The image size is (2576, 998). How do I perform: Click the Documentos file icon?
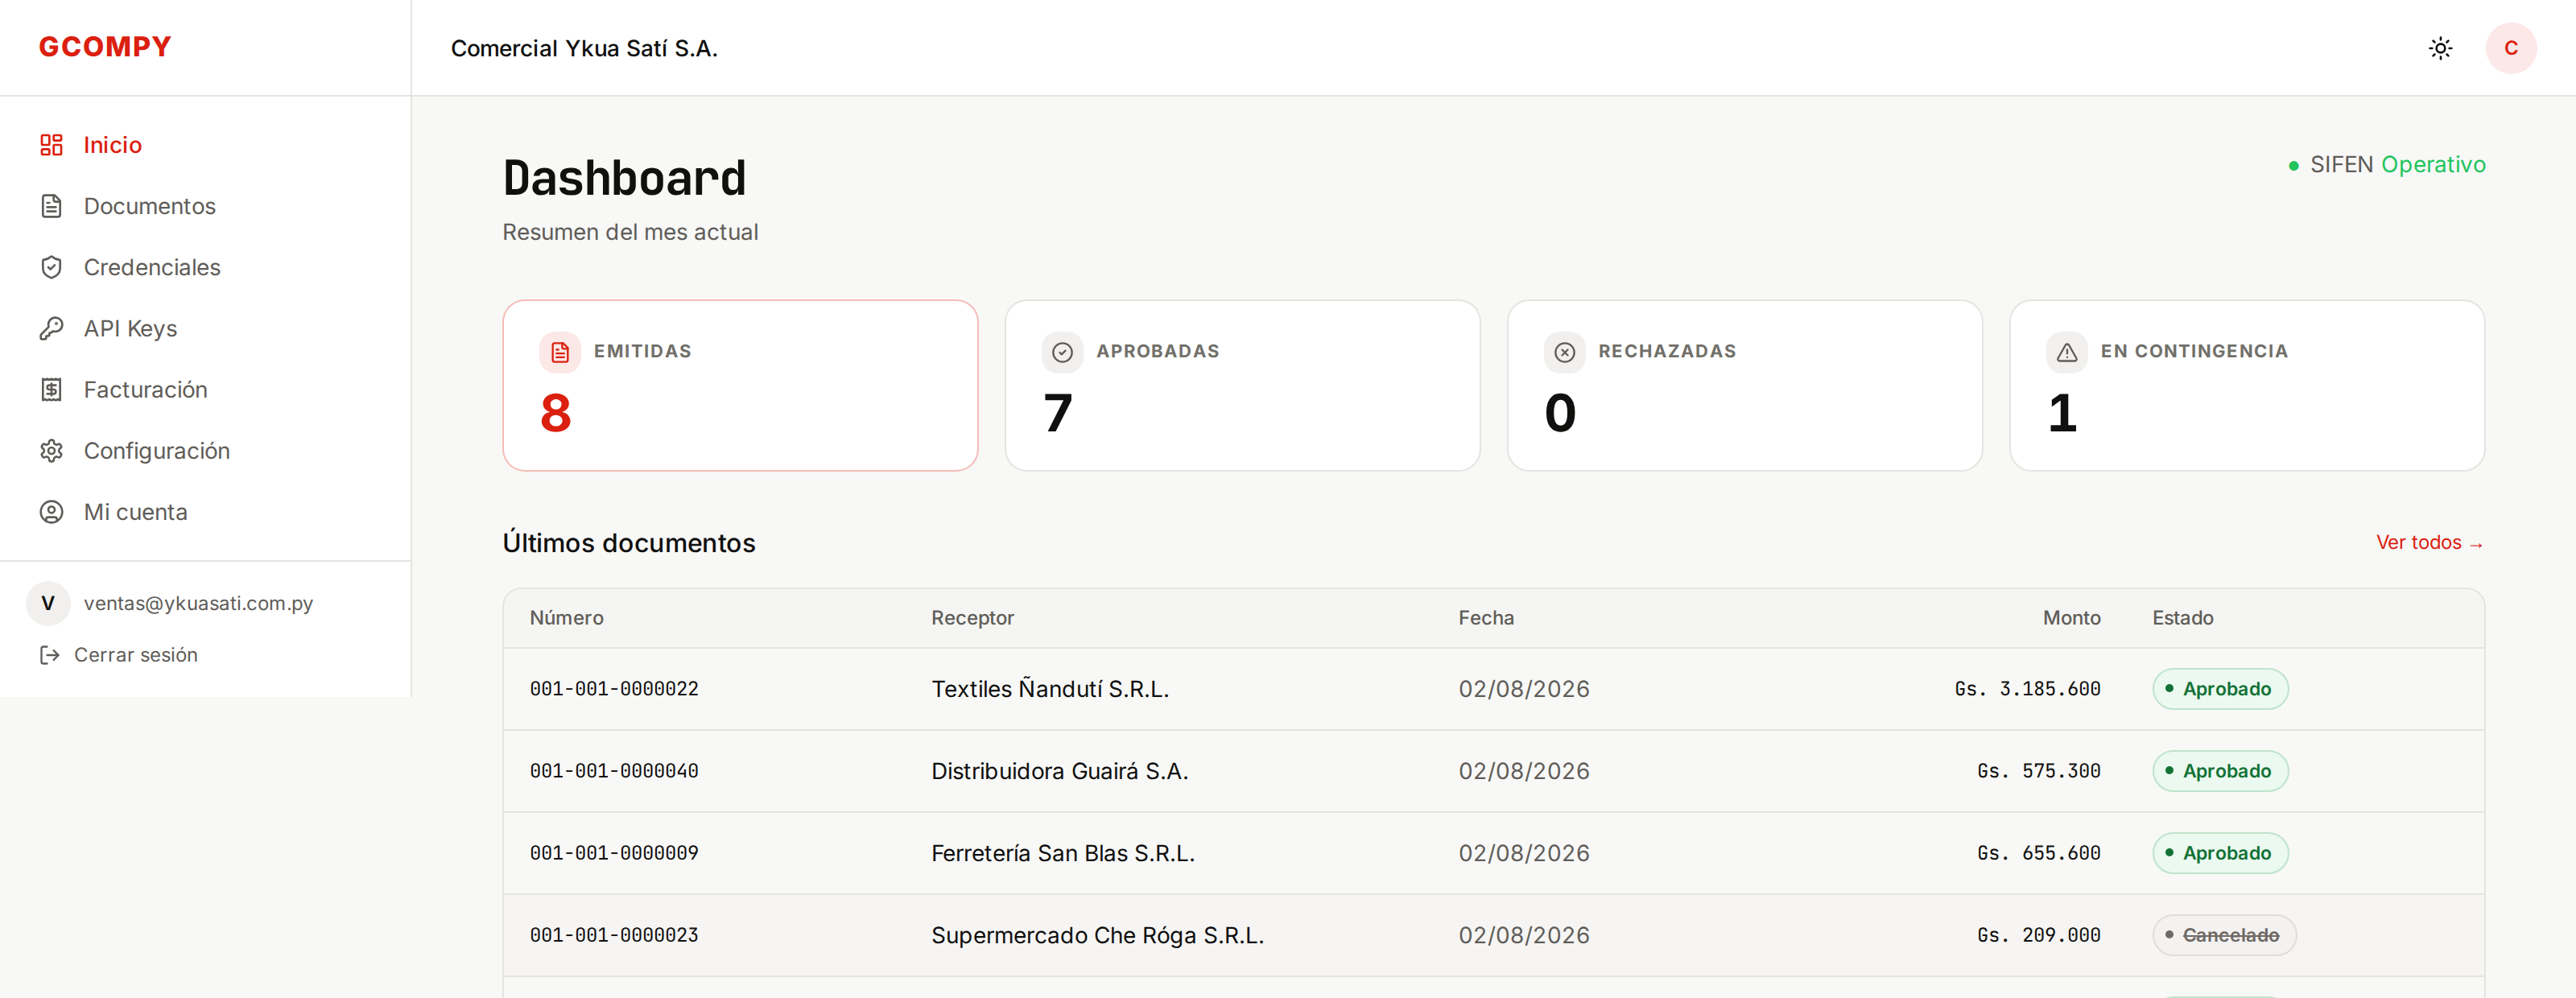click(51, 206)
